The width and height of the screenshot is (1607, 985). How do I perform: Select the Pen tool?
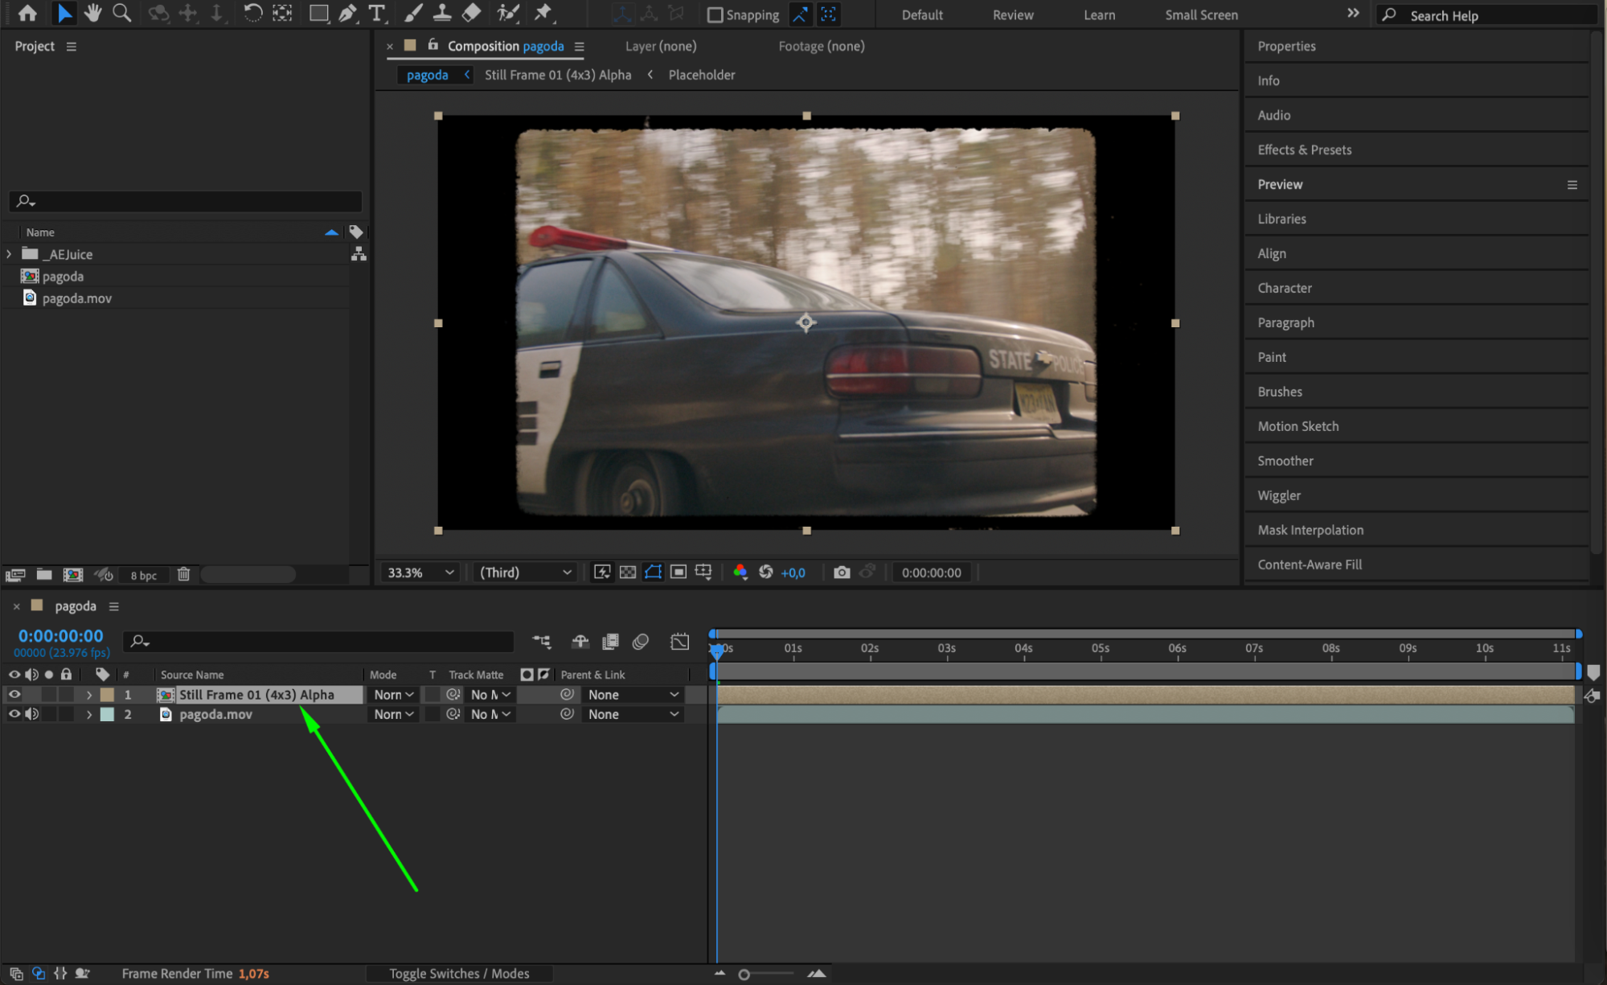coord(347,13)
